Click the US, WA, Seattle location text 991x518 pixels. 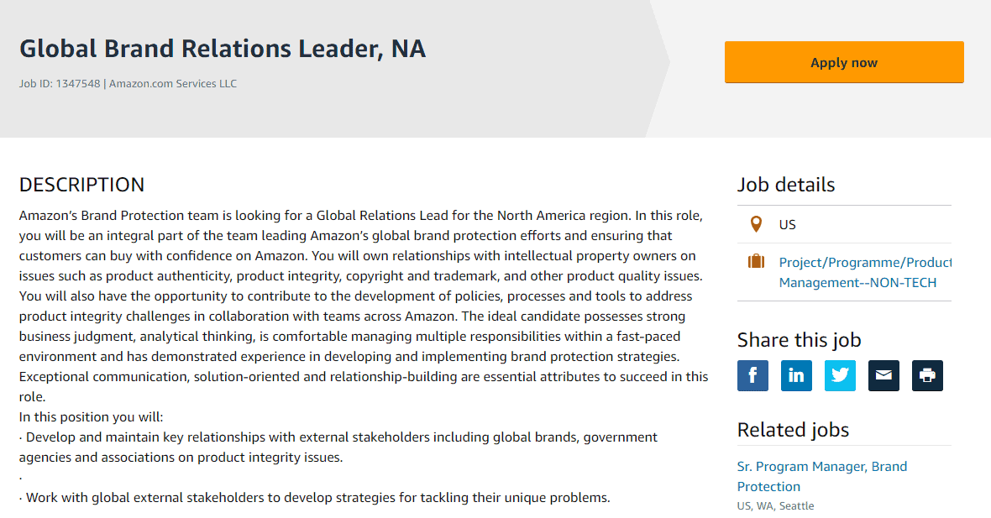pos(775,506)
